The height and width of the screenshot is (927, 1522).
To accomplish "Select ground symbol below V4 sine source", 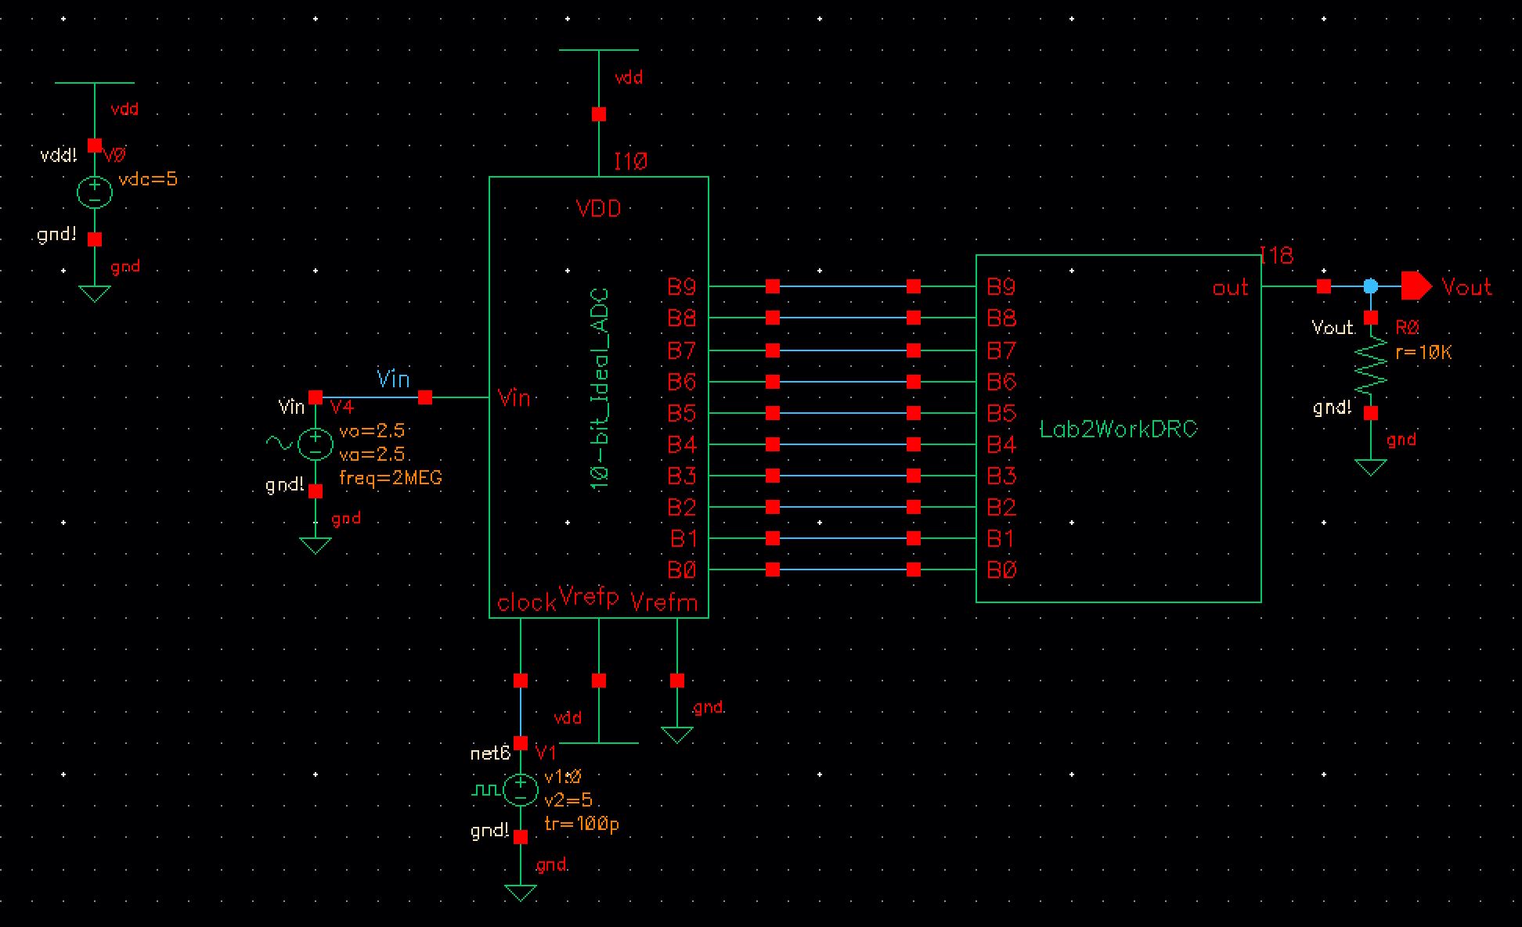I will pyautogui.click(x=316, y=546).
